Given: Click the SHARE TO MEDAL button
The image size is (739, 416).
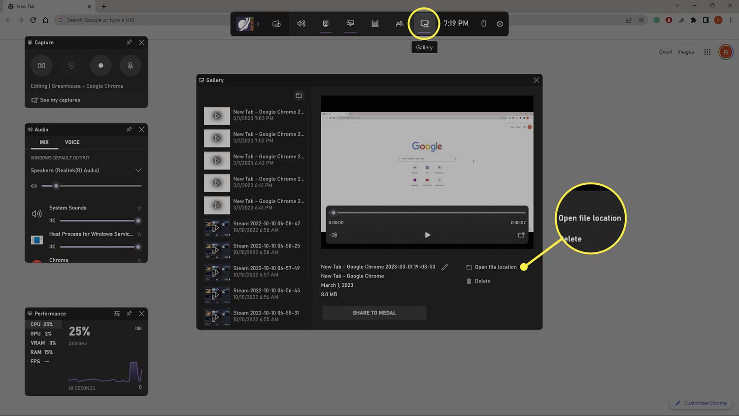Looking at the screenshot, I should point(374,313).
